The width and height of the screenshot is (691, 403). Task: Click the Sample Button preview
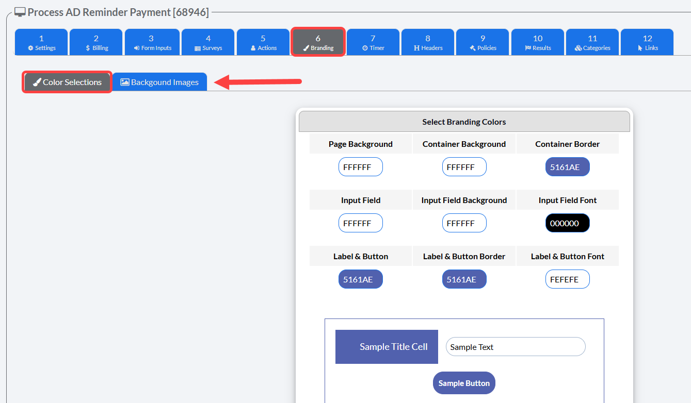click(464, 383)
